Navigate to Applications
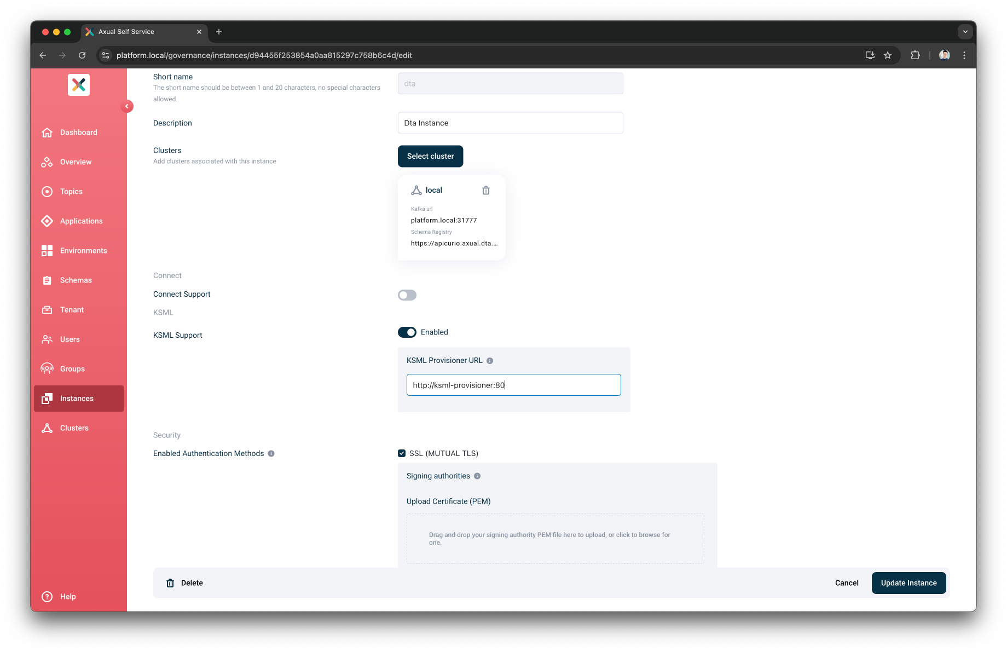Image resolution: width=1007 pixels, height=652 pixels. (79, 221)
